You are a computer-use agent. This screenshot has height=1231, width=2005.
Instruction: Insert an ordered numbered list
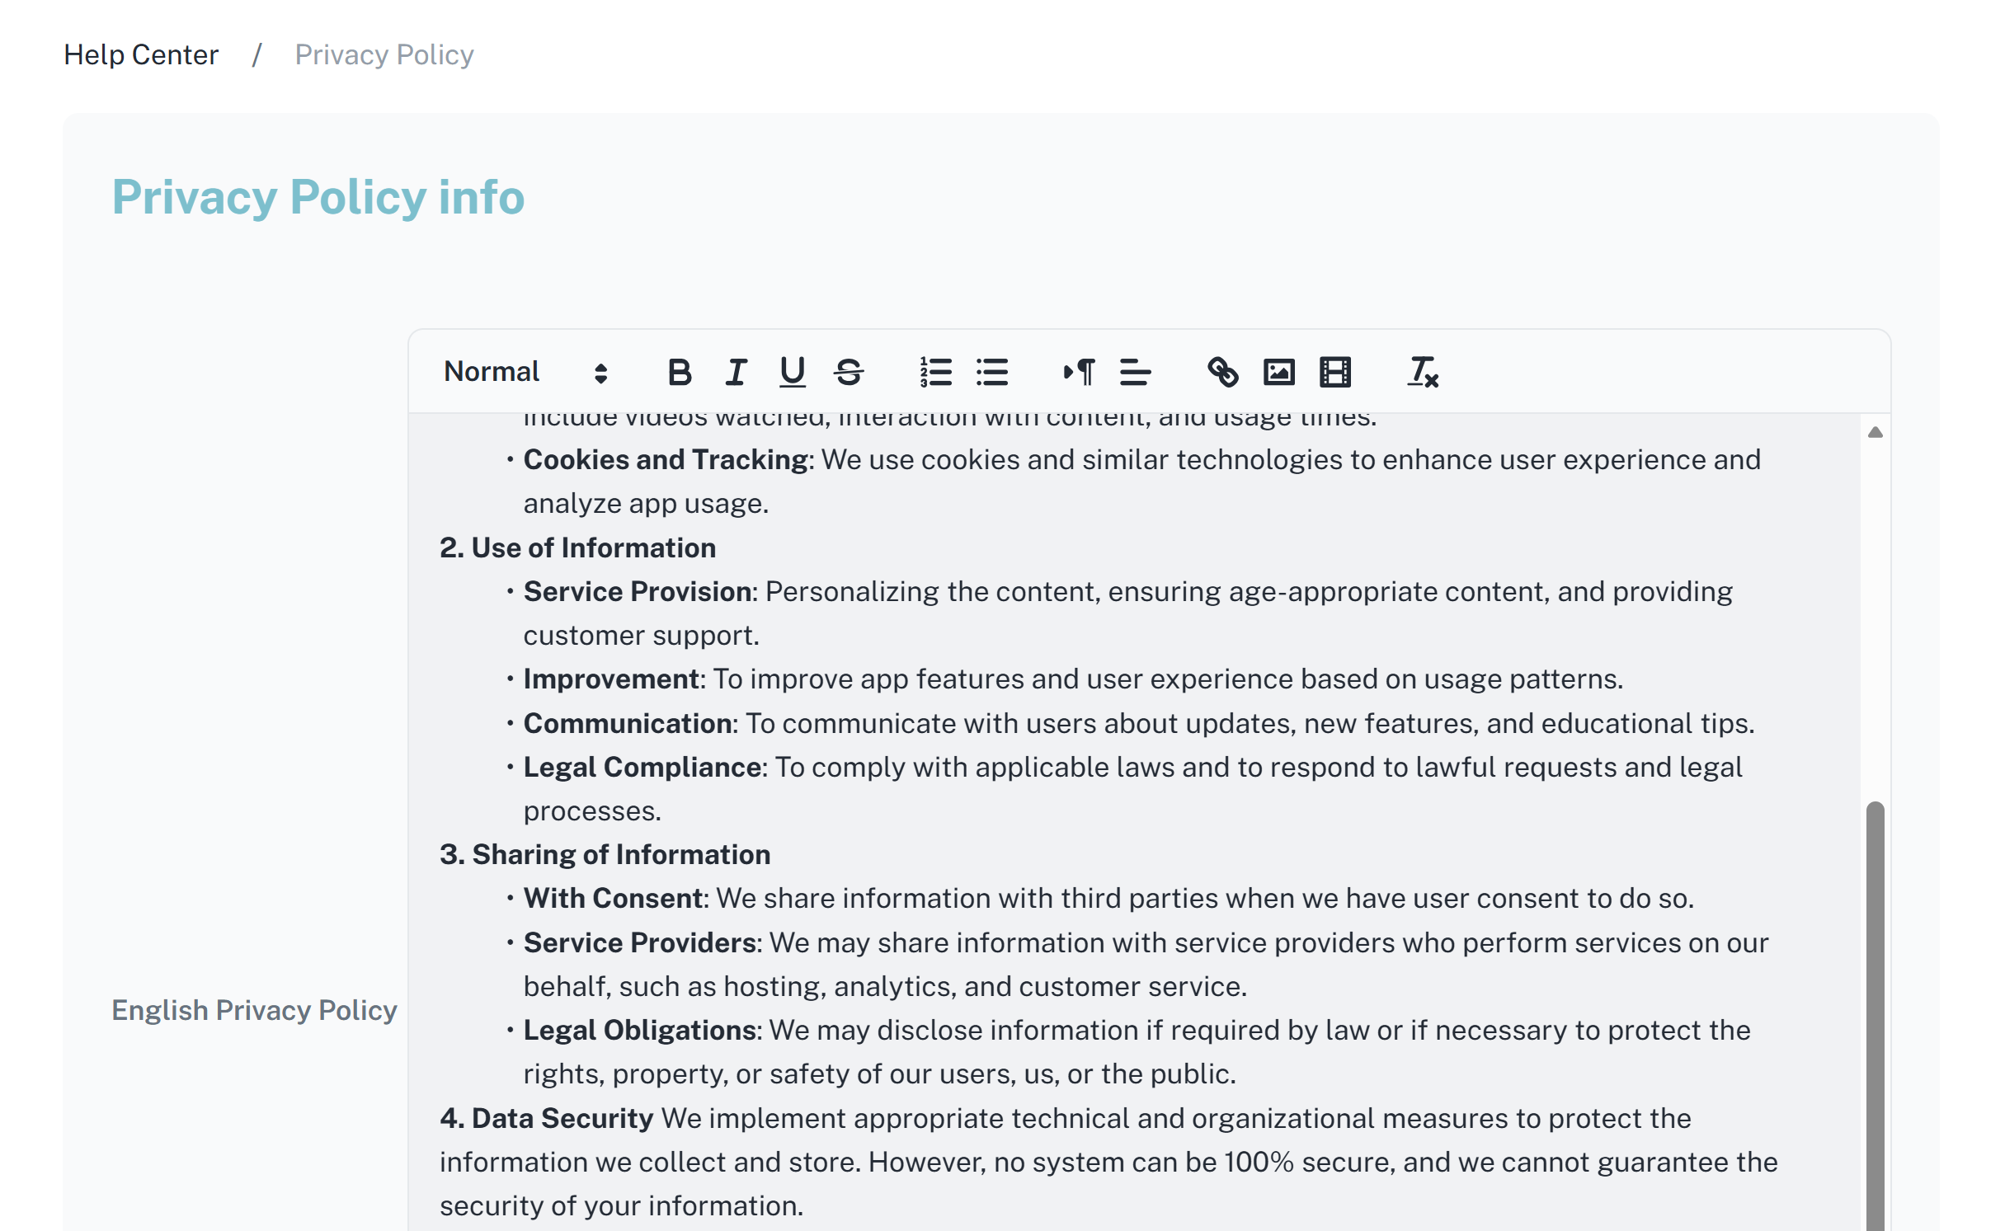tap(936, 372)
